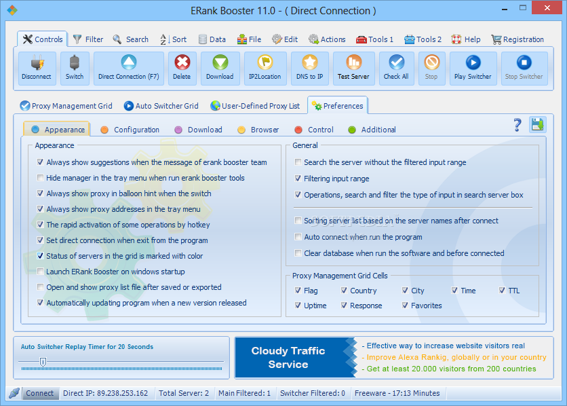
Task: Toggle Always show proxy in balloon hint
Action: click(x=40, y=193)
